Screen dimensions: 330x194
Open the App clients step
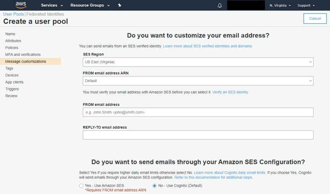(x=15, y=82)
